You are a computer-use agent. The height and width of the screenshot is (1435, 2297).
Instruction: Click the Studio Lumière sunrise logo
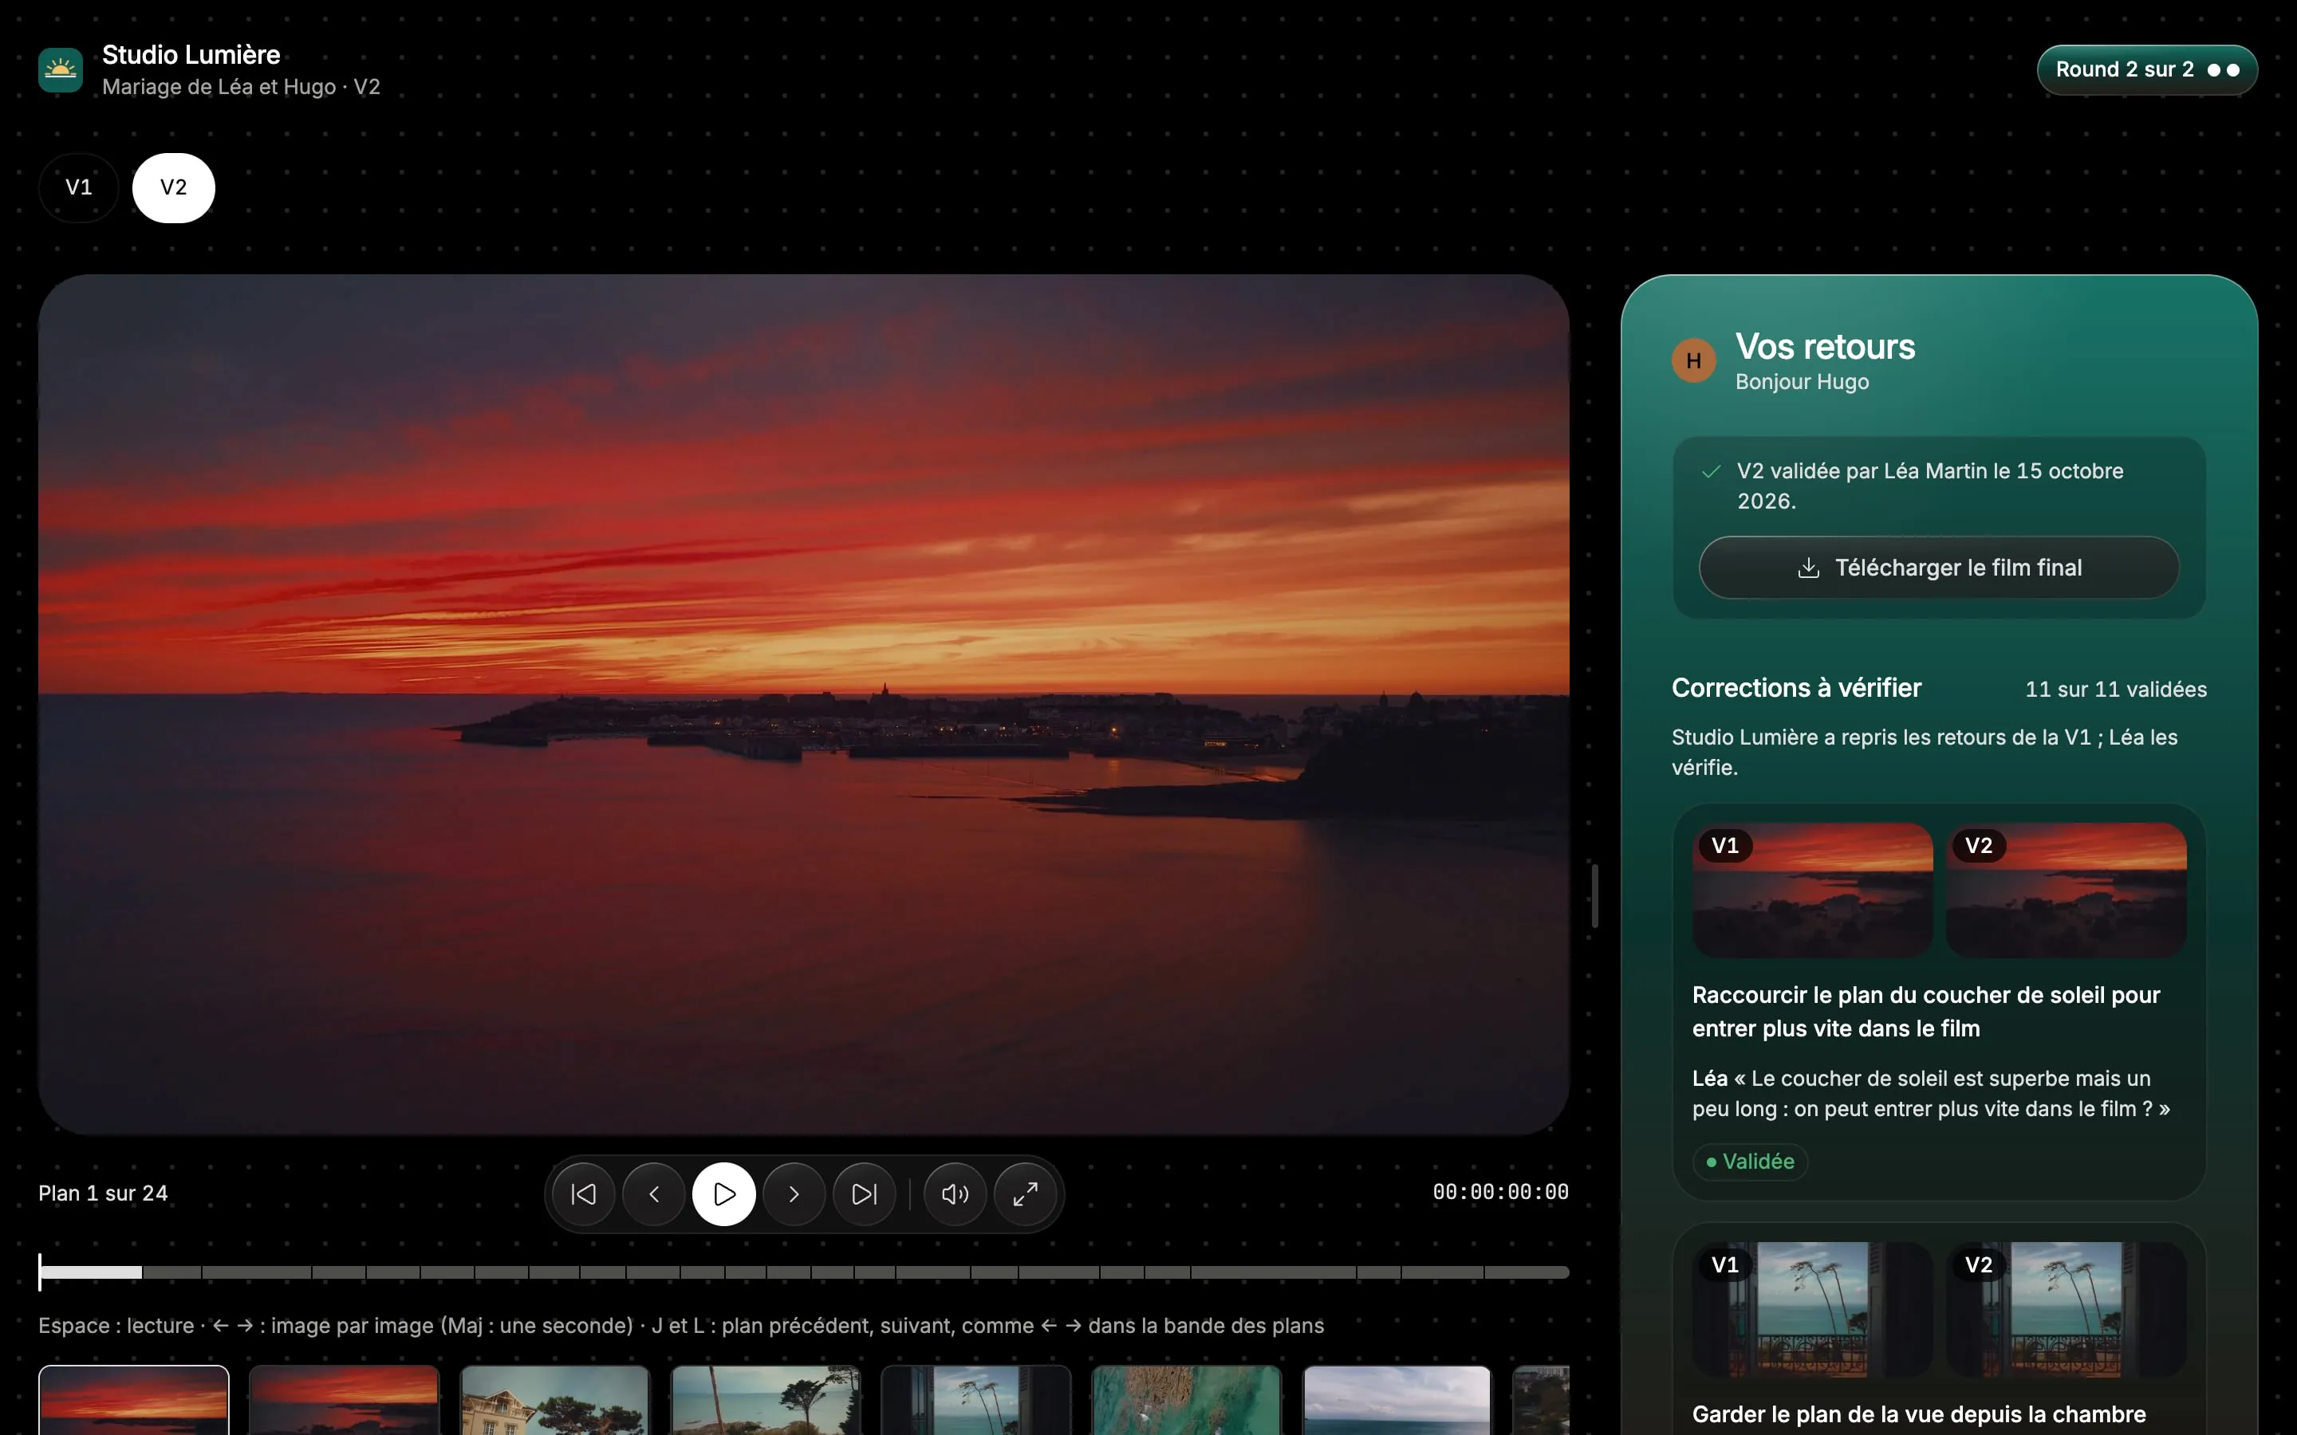(x=61, y=70)
